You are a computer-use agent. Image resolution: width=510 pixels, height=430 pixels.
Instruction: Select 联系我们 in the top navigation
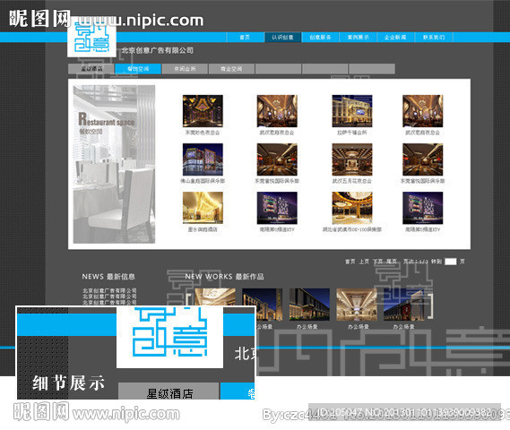click(434, 38)
